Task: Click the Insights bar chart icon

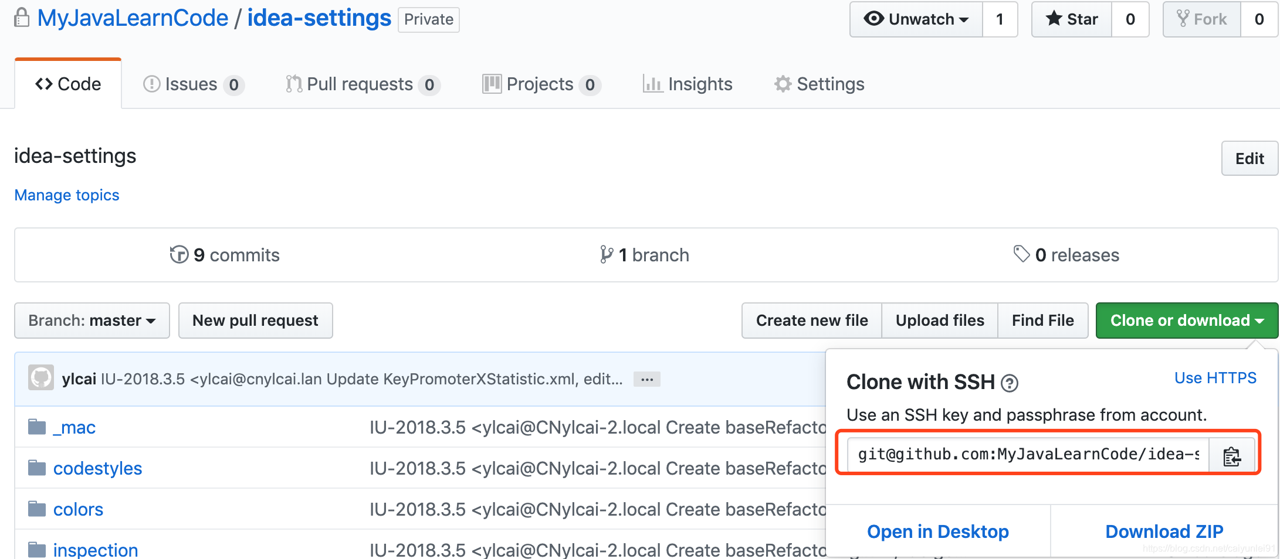Action: (x=652, y=84)
